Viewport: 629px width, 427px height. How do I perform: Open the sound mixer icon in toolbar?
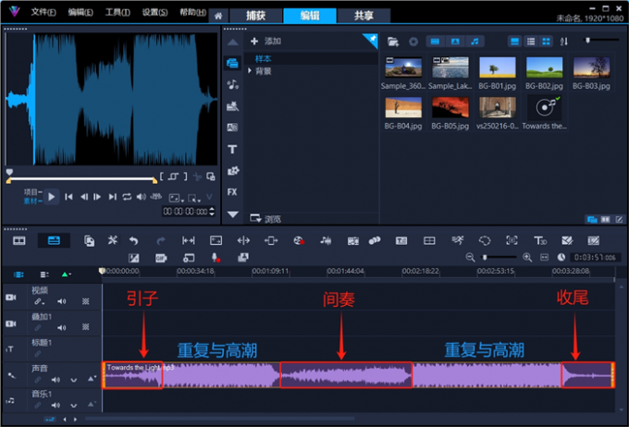[326, 240]
